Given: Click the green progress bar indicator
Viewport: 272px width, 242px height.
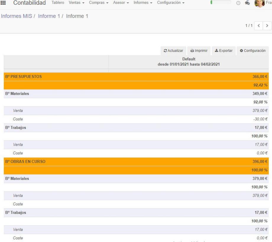Looking at the screenshot, I should 220,3.
